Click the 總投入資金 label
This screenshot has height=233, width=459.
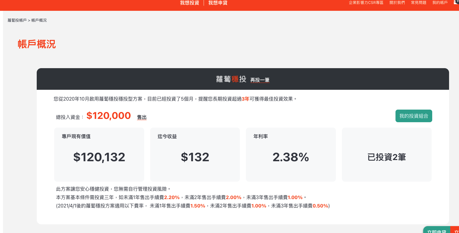click(70, 117)
